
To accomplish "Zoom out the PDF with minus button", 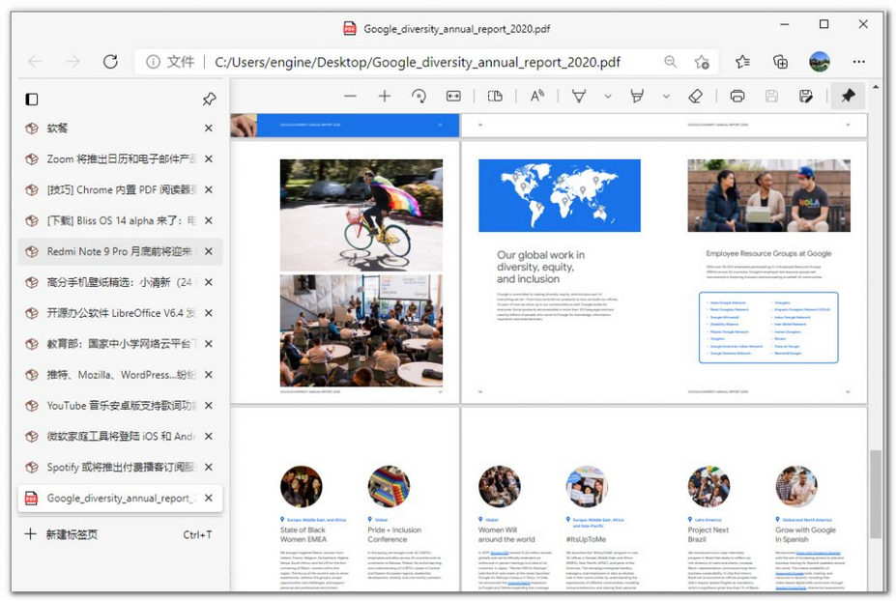I will 350,96.
